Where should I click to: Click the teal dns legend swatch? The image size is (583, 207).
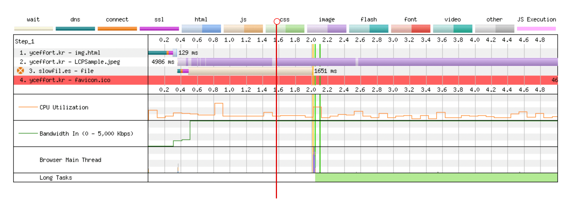[x=75, y=29]
